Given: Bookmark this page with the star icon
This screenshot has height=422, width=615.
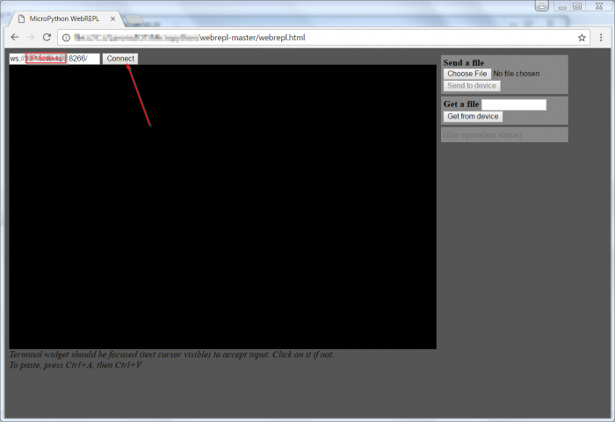Looking at the screenshot, I should point(581,38).
